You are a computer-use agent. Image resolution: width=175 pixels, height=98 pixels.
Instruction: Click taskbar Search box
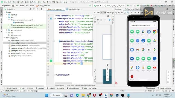click(x=57, y=95)
